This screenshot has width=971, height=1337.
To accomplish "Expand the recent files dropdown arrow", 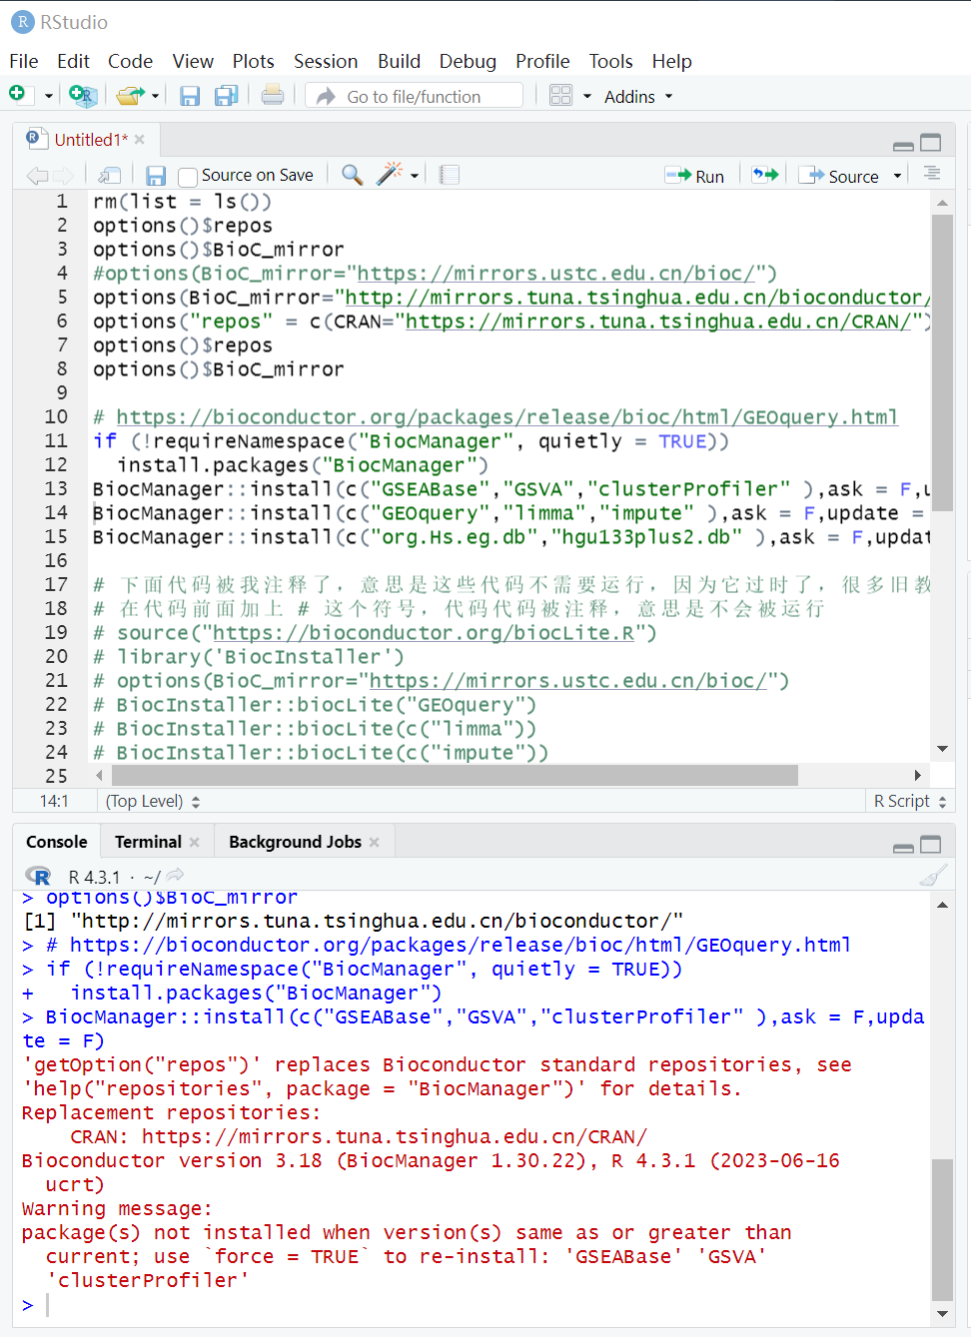I will click(x=156, y=97).
